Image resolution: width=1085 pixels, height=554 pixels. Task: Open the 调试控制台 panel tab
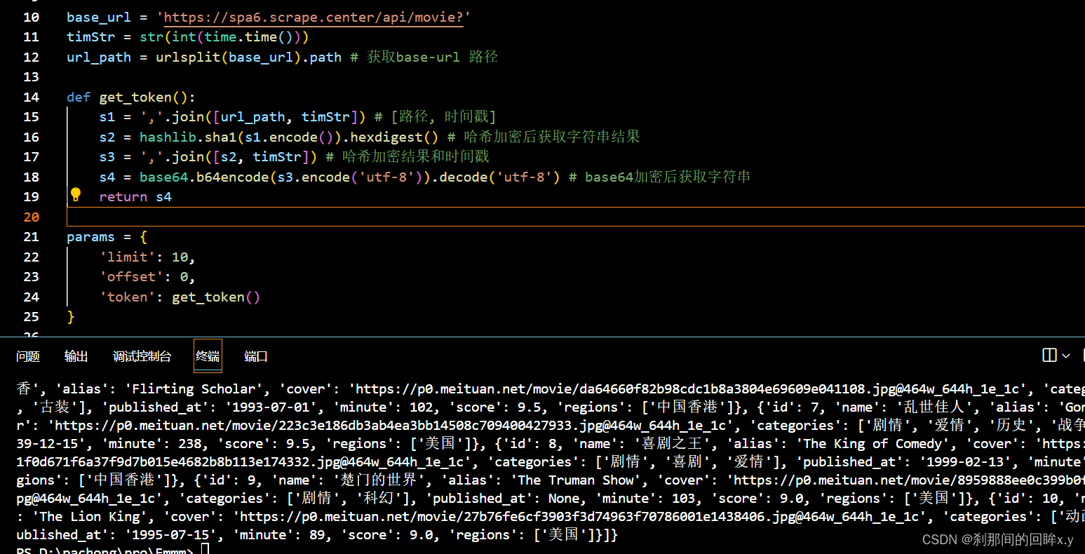pos(142,356)
